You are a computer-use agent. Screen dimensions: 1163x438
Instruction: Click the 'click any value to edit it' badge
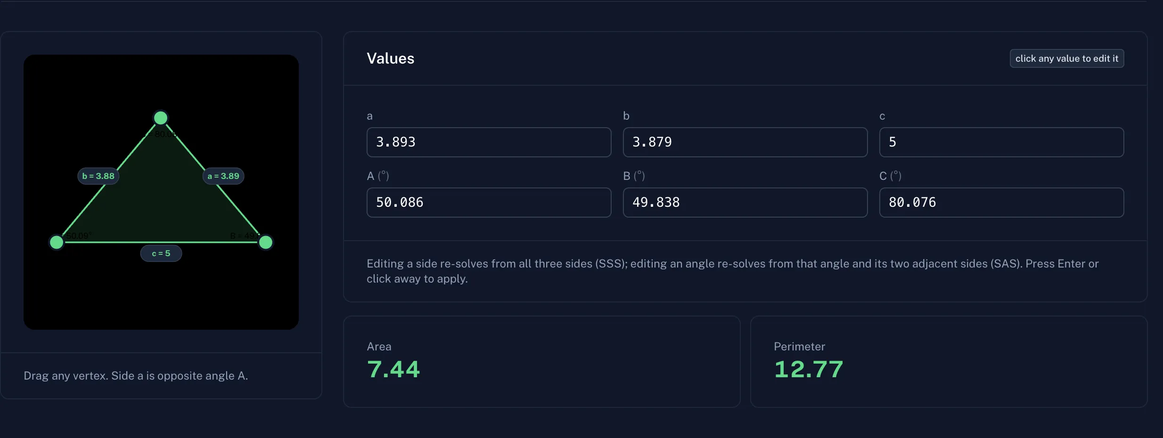(1067, 58)
